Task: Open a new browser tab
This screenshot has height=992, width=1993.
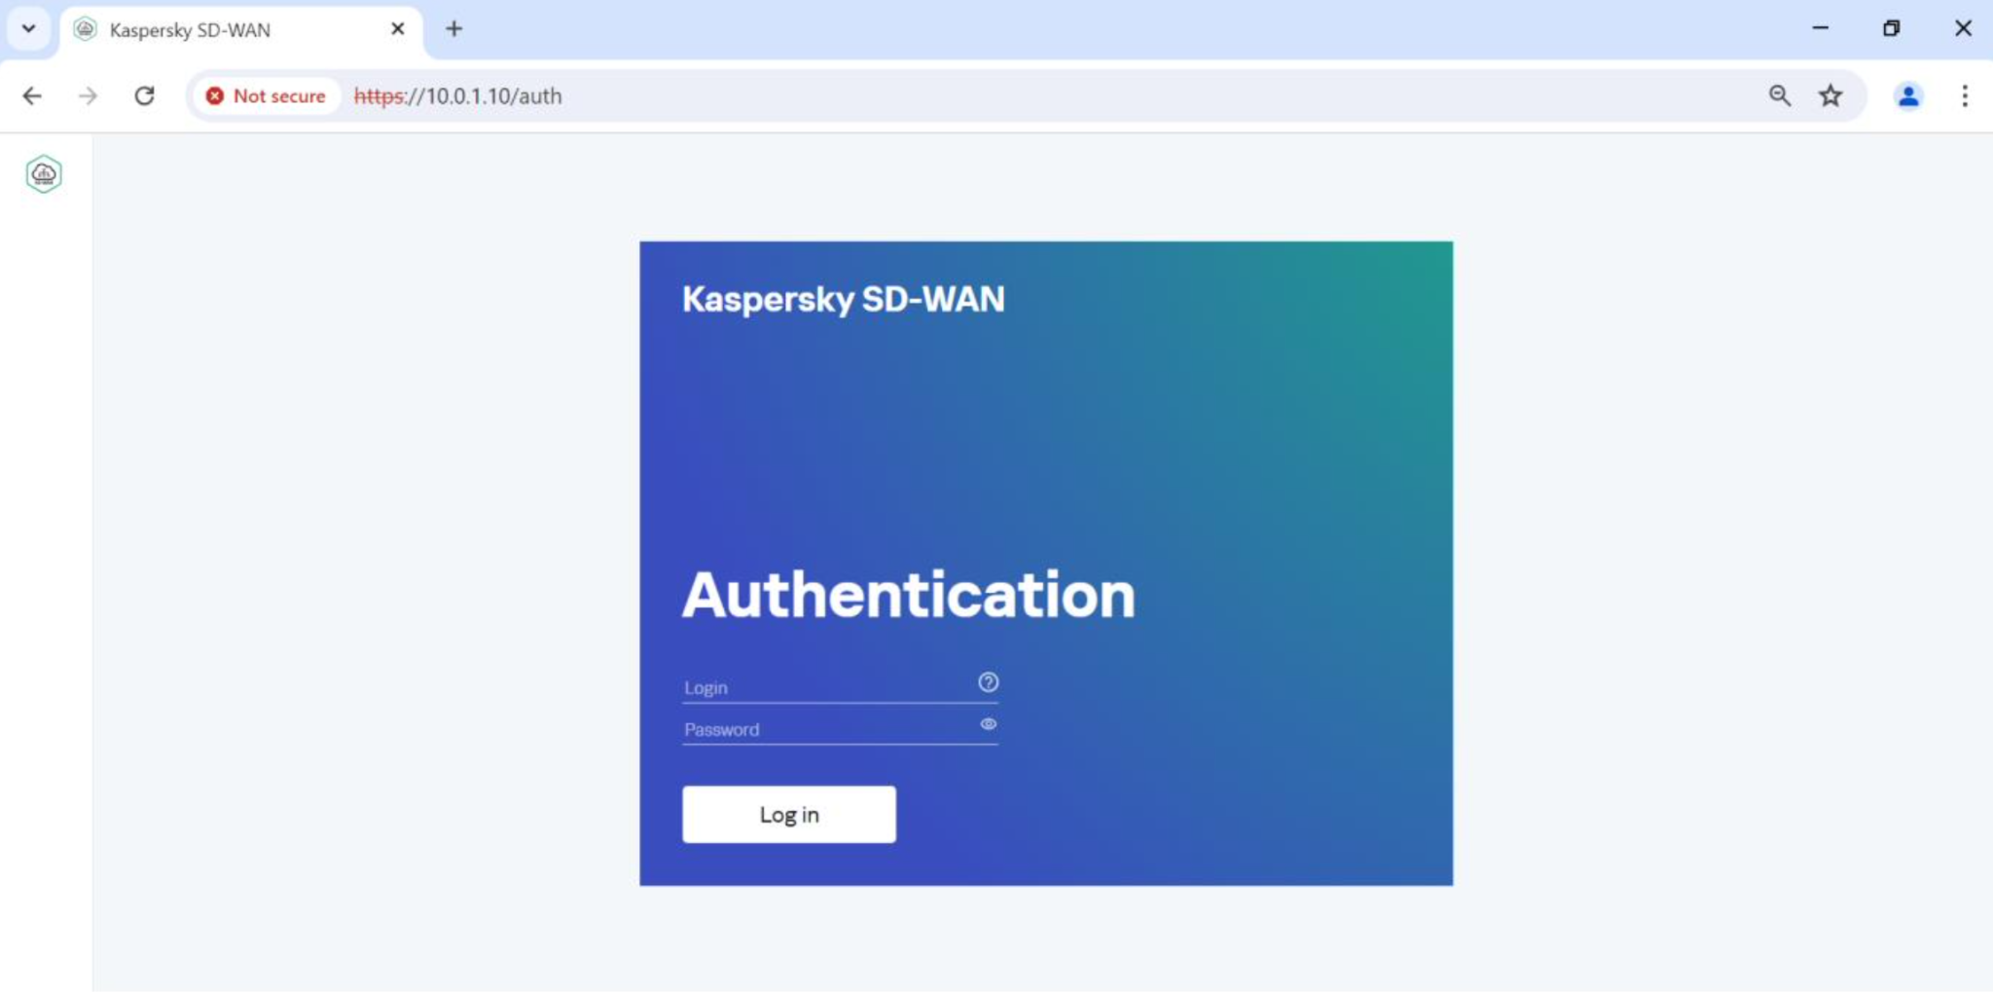Action: pos(453,29)
